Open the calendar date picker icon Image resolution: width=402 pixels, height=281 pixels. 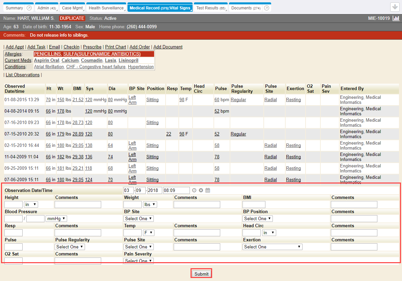(x=208, y=190)
